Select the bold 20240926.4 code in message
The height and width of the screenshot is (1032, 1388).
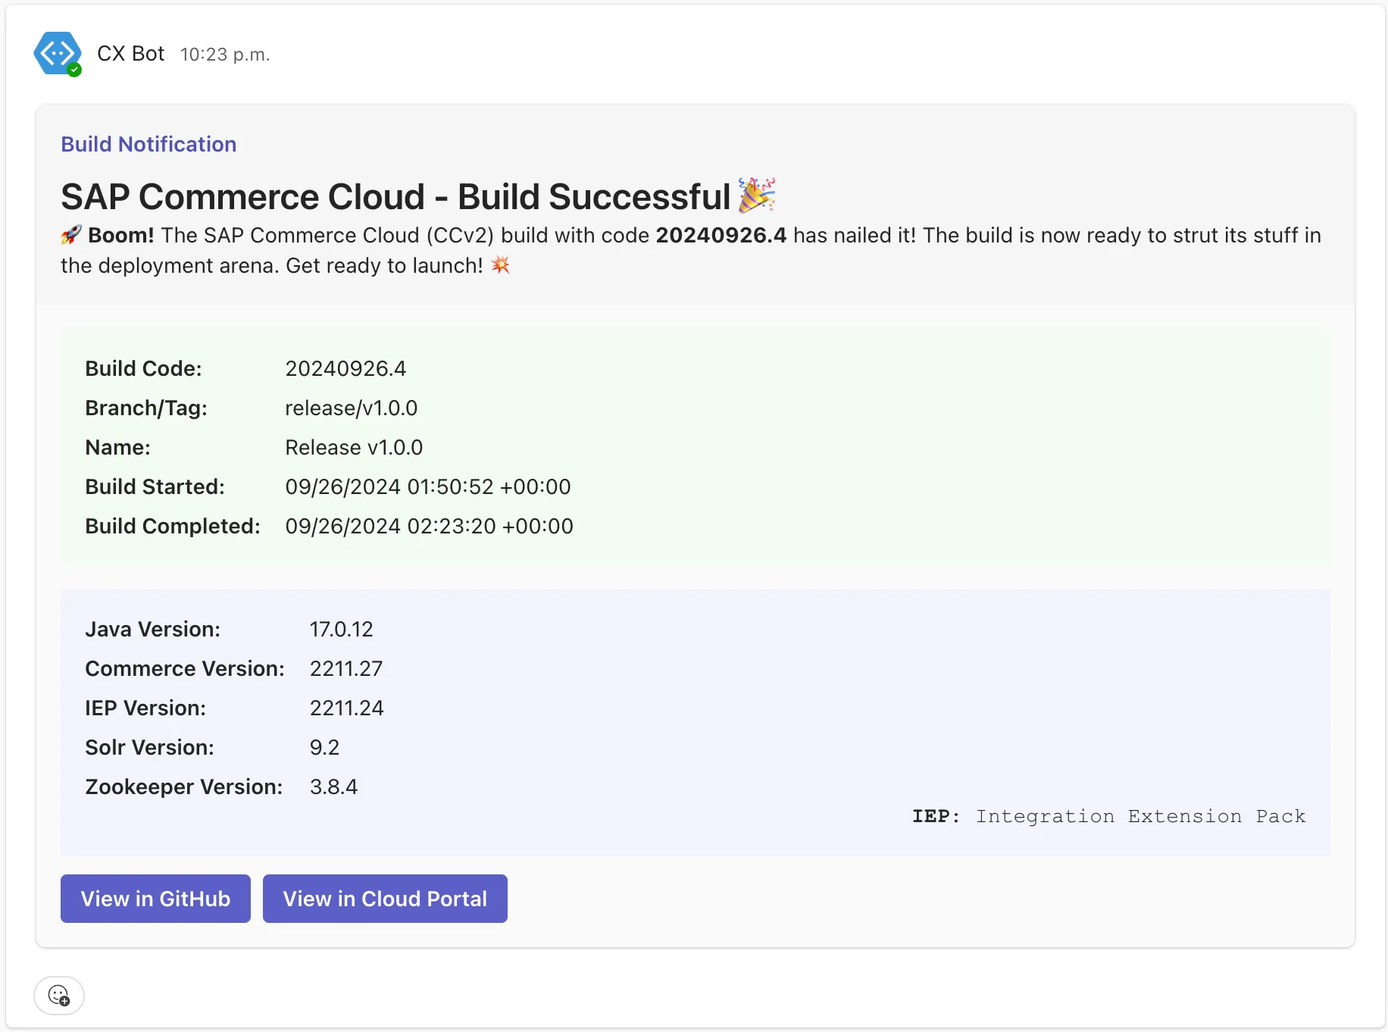721,236
